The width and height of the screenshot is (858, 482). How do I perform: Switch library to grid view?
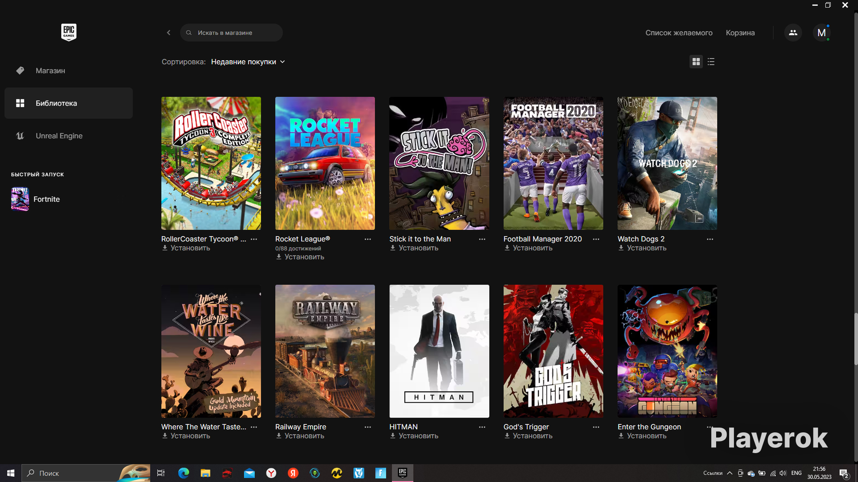click(x=696, y=62)
